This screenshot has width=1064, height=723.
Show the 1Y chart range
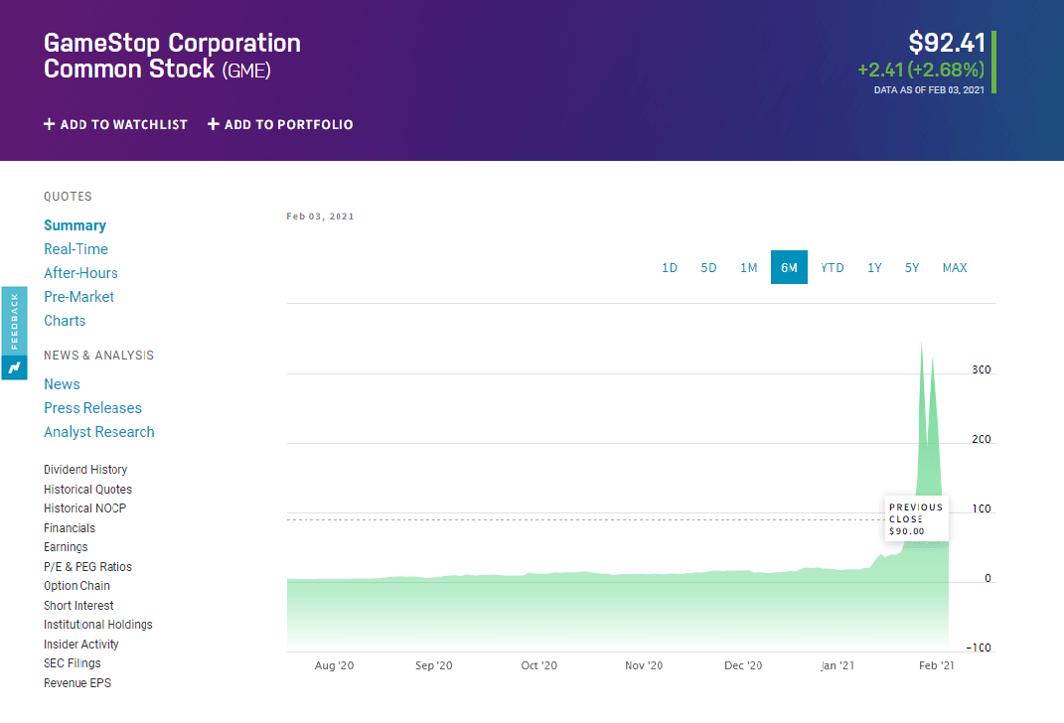point(874,268)
